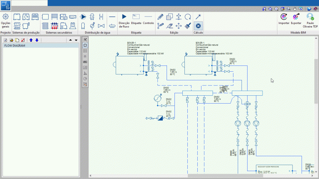Click the black up triangle in panel
319x179 pixels.
(x=70, y=40)
